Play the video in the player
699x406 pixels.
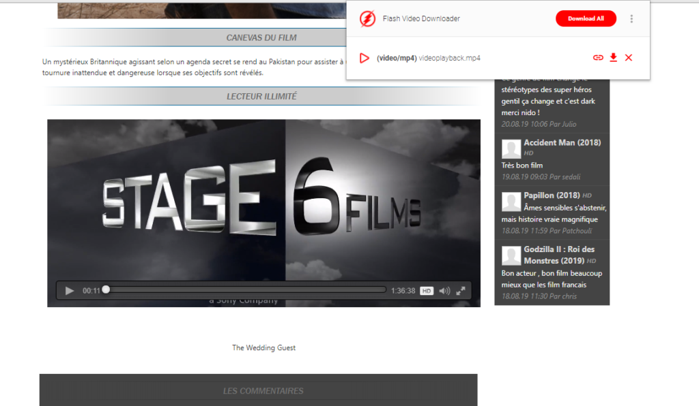tap(69, 291)
